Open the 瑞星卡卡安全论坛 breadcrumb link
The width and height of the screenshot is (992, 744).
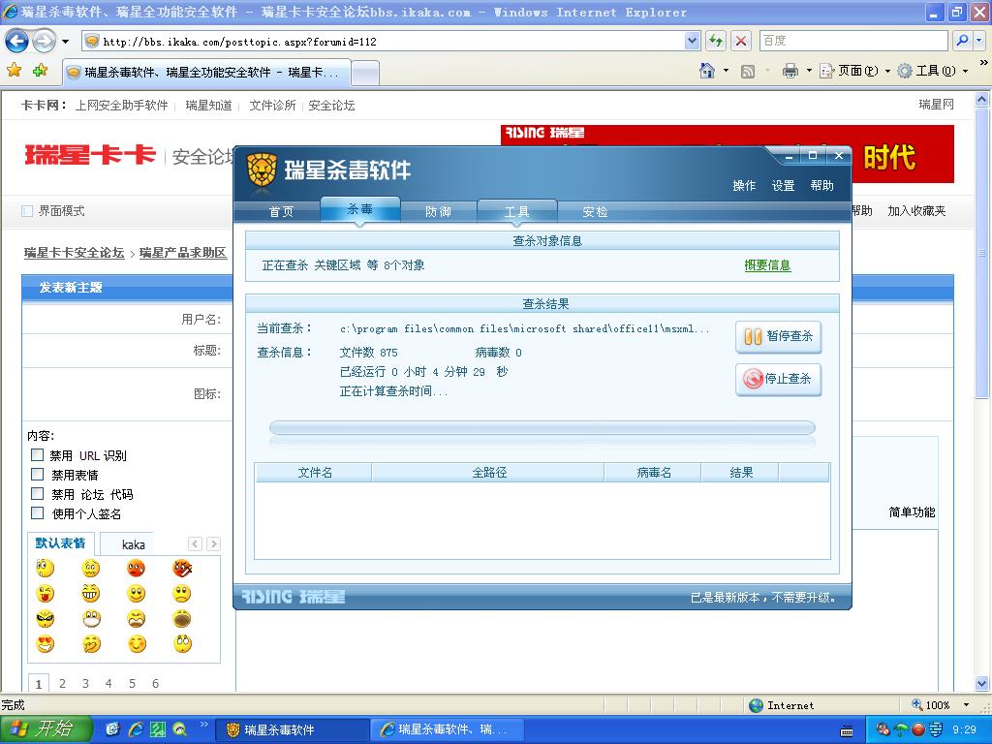click(x=74, y=253)
